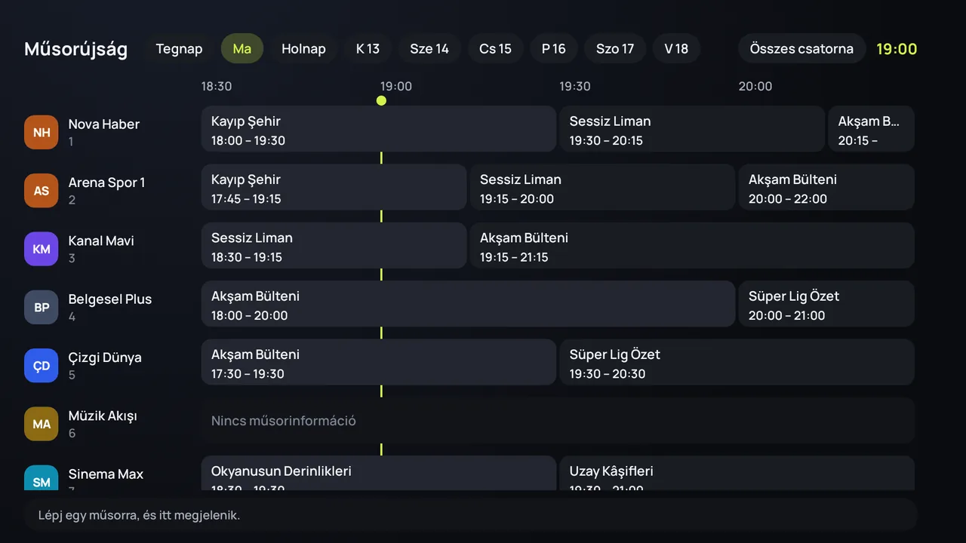Image resolution: width=966 pixels, height=543 pixels.
Task: Select Kayıp Şehir on Nova Haber
Action: (378, 129)
